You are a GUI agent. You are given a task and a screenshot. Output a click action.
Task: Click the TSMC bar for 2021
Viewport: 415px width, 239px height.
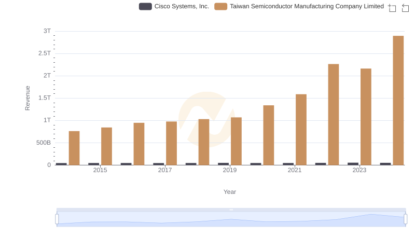(301, 130)
